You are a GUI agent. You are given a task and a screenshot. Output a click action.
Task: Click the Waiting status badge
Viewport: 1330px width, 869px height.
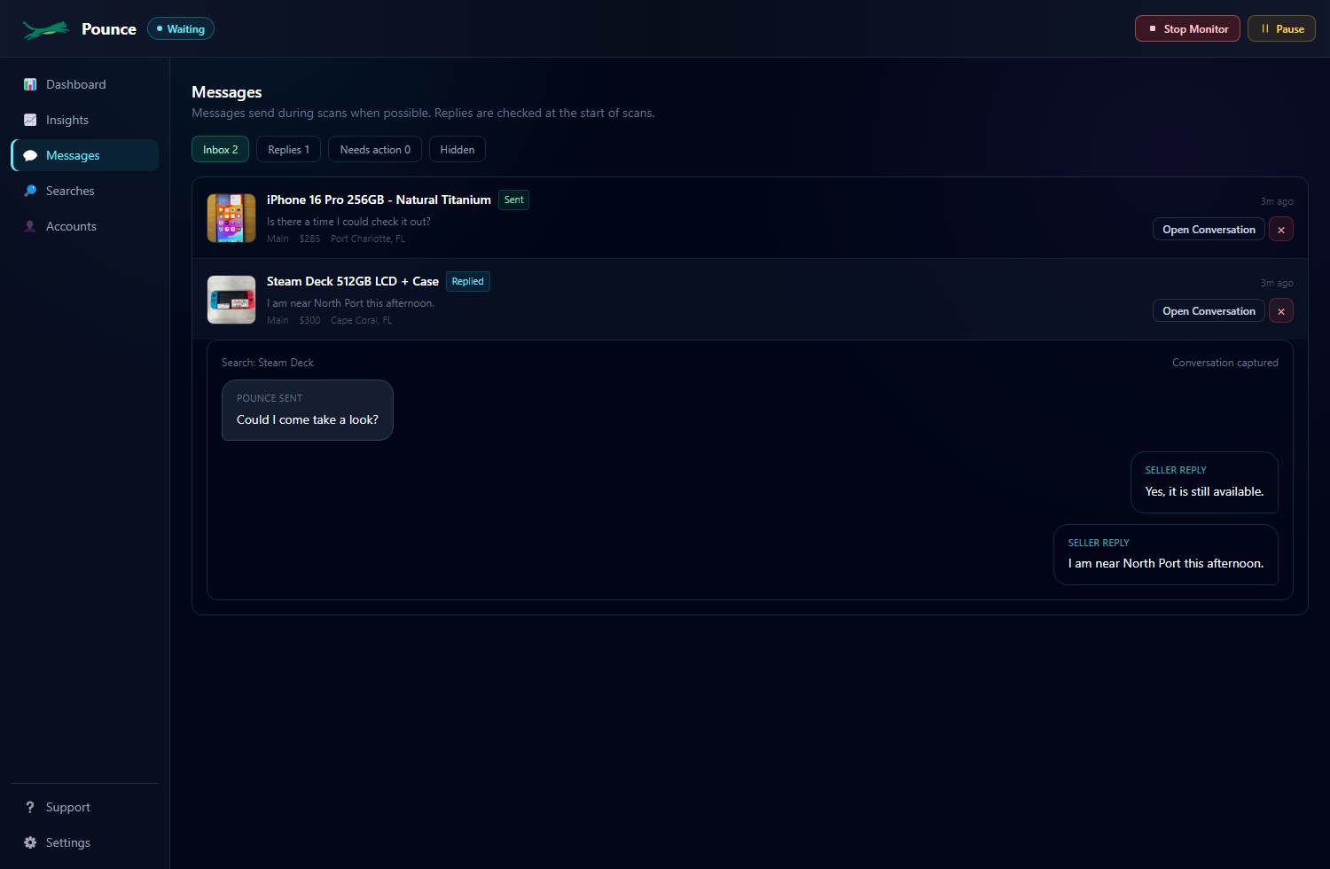[x=181, y=28]
